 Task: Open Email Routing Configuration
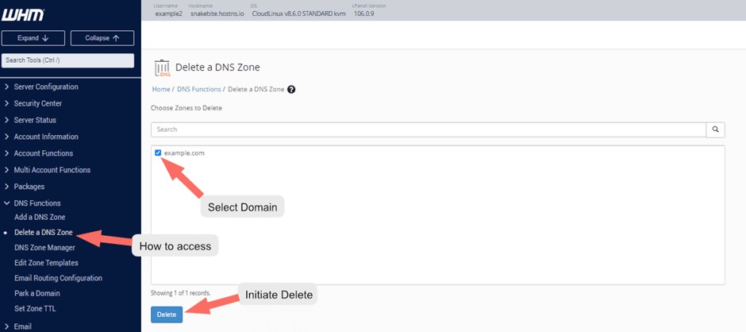click(x=59, y=278)
